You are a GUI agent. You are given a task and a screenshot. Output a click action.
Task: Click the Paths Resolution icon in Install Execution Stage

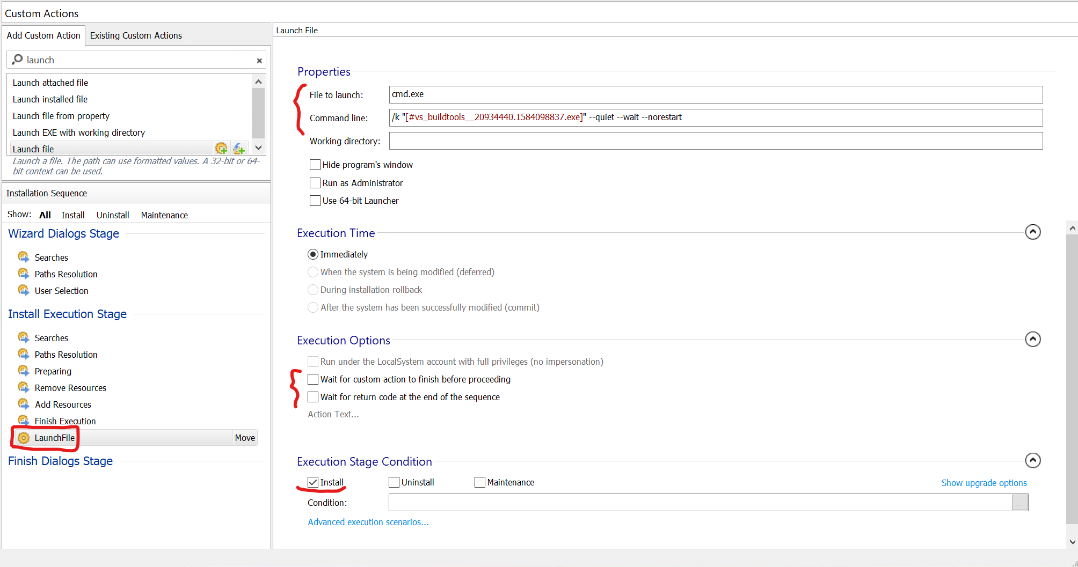(x=23, y=354)
